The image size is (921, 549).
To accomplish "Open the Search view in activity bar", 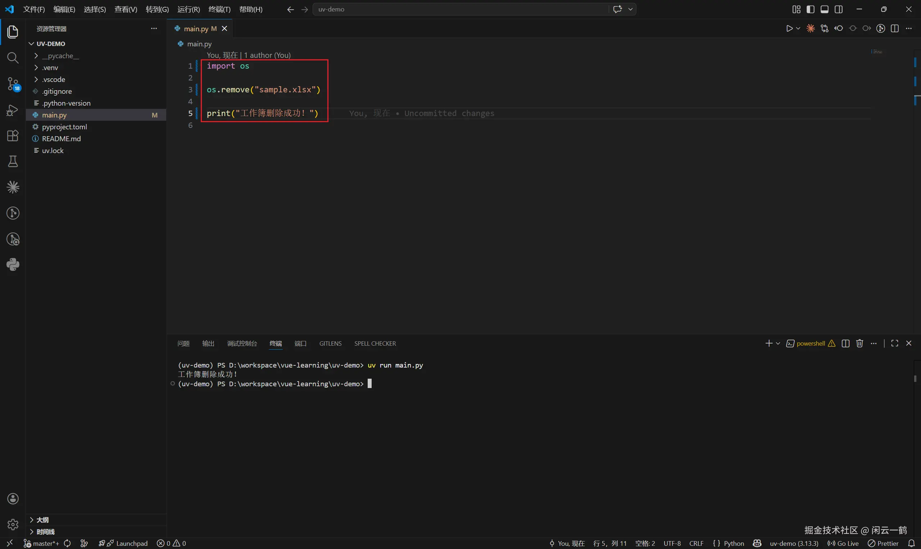I will pyautogui.click(x=13, y=58).
